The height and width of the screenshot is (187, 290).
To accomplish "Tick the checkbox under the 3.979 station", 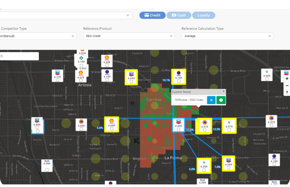I will pos(228,130).
